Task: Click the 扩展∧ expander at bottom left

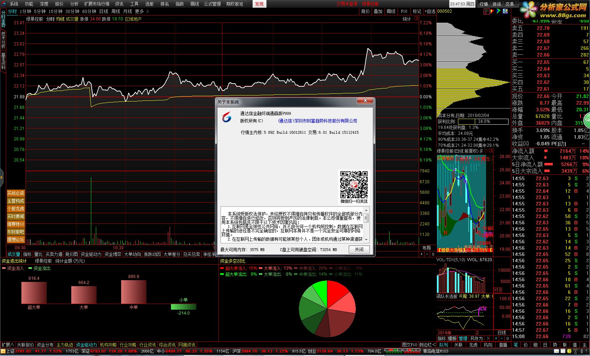Action: click(7, 345)
